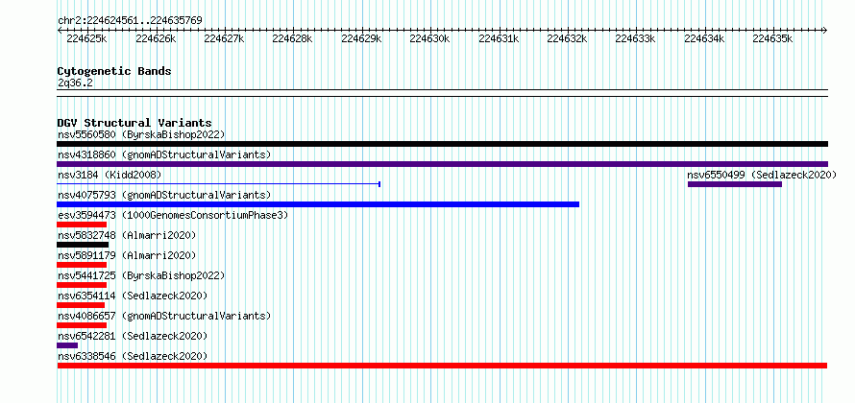Click the 224629k ruler tick label
855x403 pixels.
pos(361,38)
